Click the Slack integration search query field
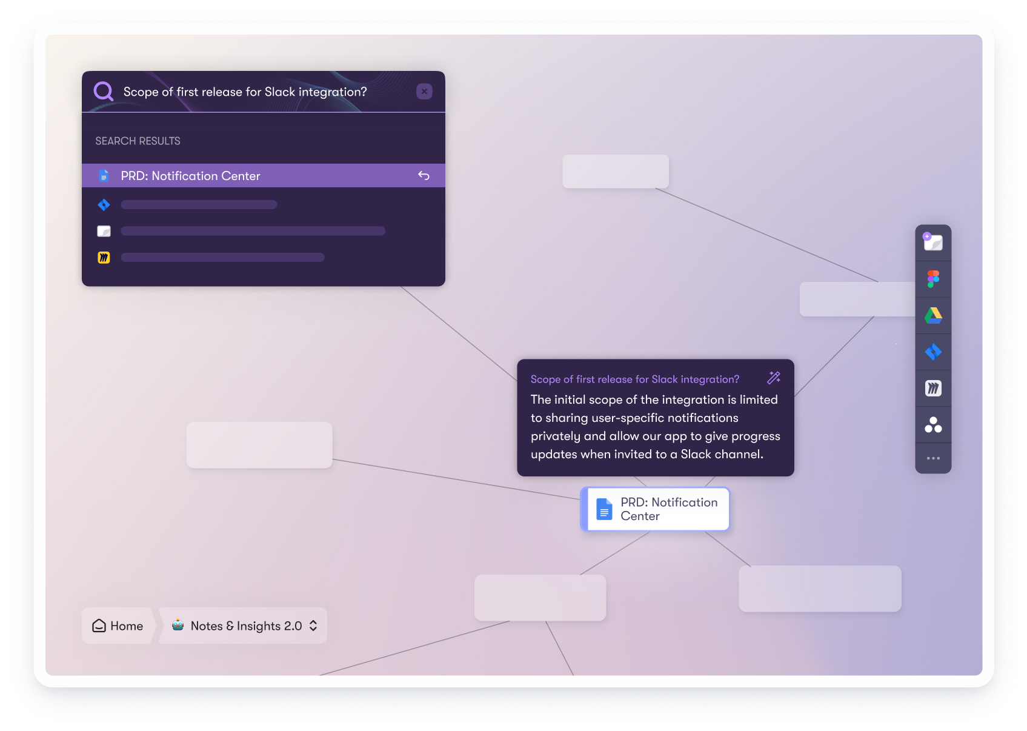Viewport: 1027px width, 731px height. tap(245, 92)
